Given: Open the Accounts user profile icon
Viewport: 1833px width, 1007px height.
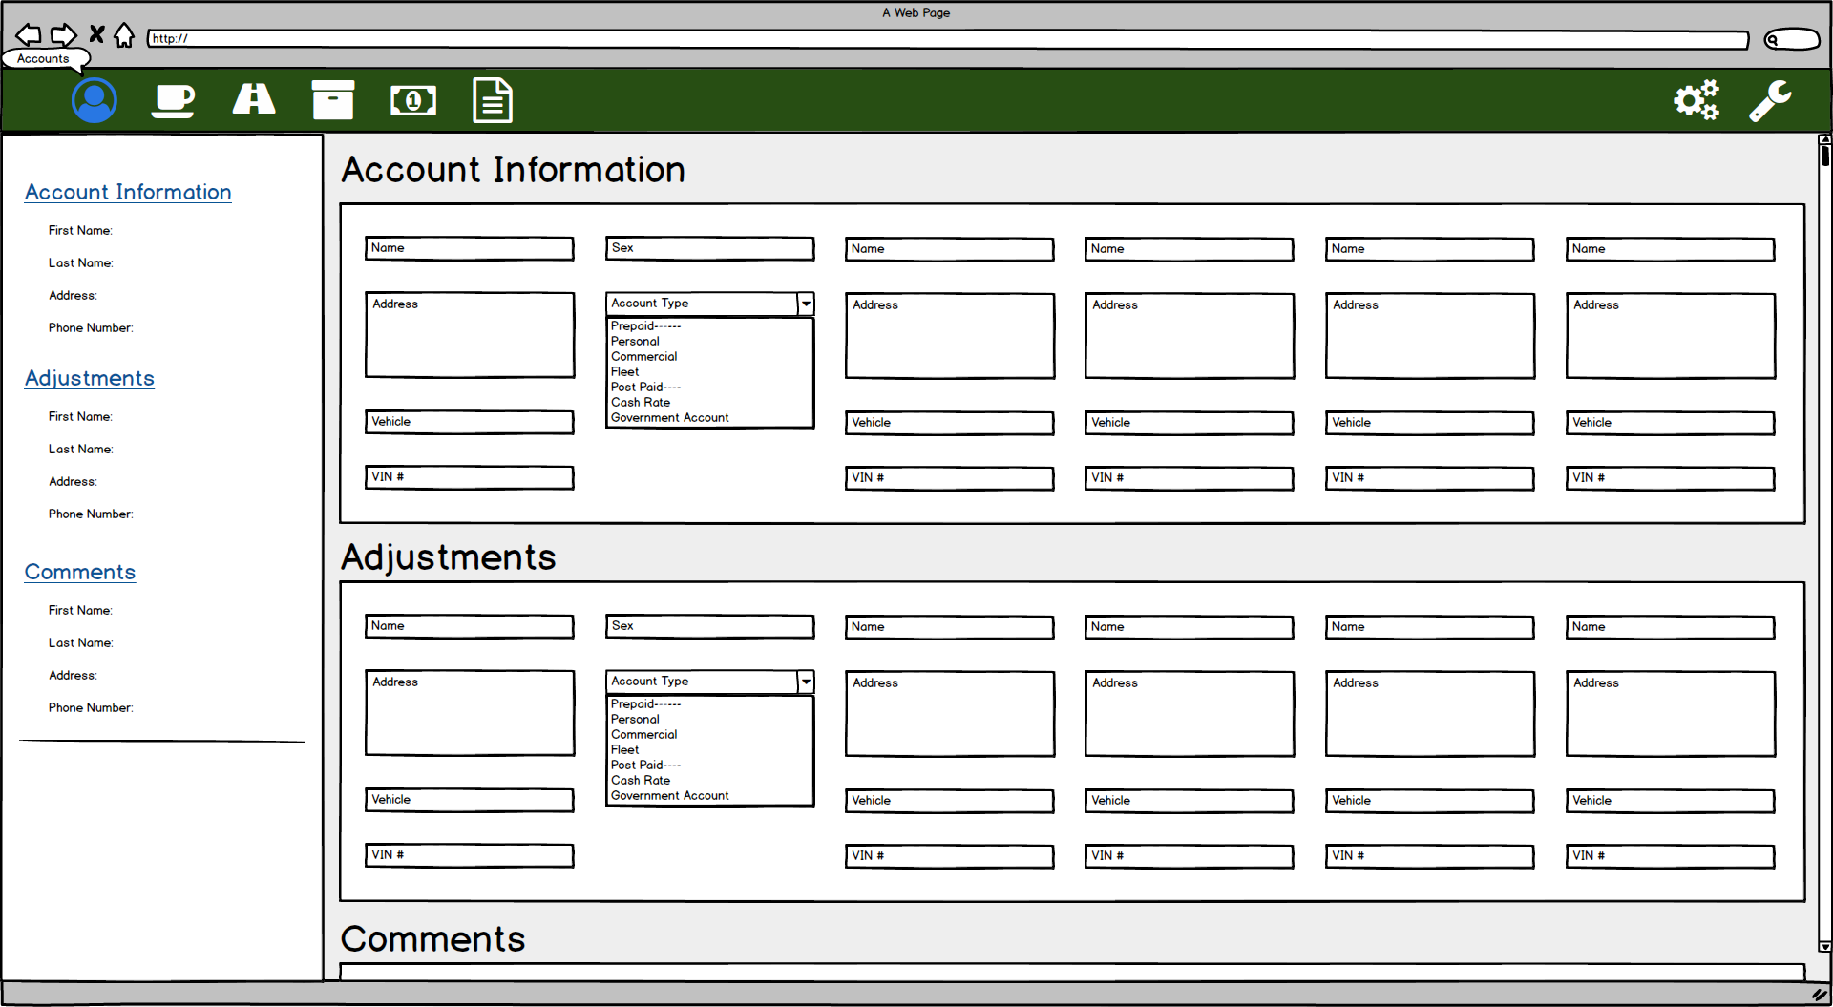Looking at the screenshot, I should (95, 100).
